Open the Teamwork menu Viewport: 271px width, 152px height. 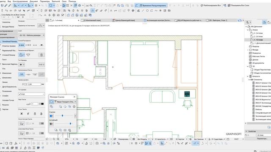pyautogui.click(x=56, y=1)
